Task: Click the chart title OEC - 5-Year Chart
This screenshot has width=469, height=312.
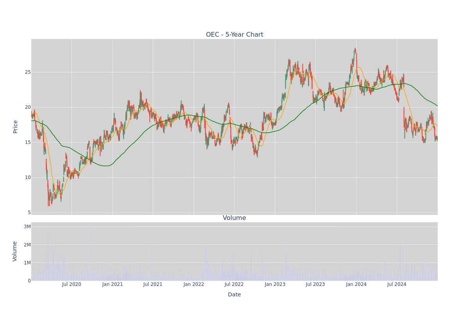Action: pos(234,35)
